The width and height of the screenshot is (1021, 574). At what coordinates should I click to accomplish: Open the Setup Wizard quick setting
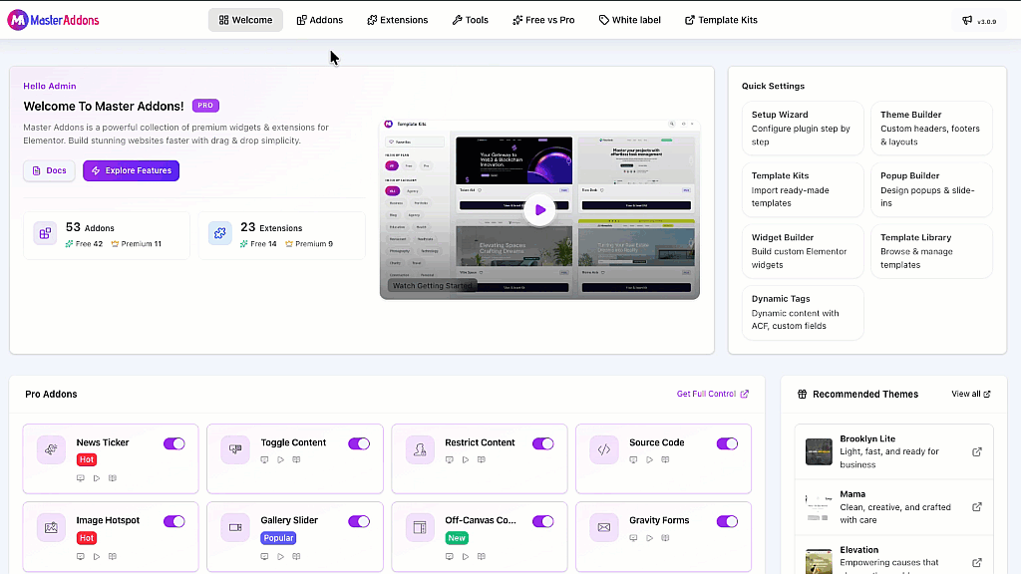803,128
